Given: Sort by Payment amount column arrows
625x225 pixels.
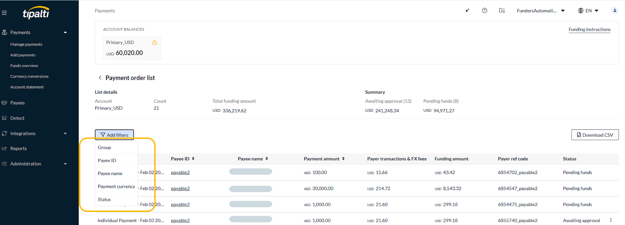Looking at the screenshot, I should pyautogui.click(x=343, y=159).
